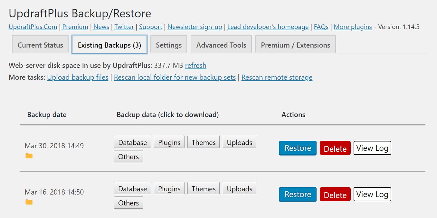The width and height of the screenshot is (437, 218).
Task: Download Others from Mar 16, 2018 backup
Action: [x=128, y=203]
